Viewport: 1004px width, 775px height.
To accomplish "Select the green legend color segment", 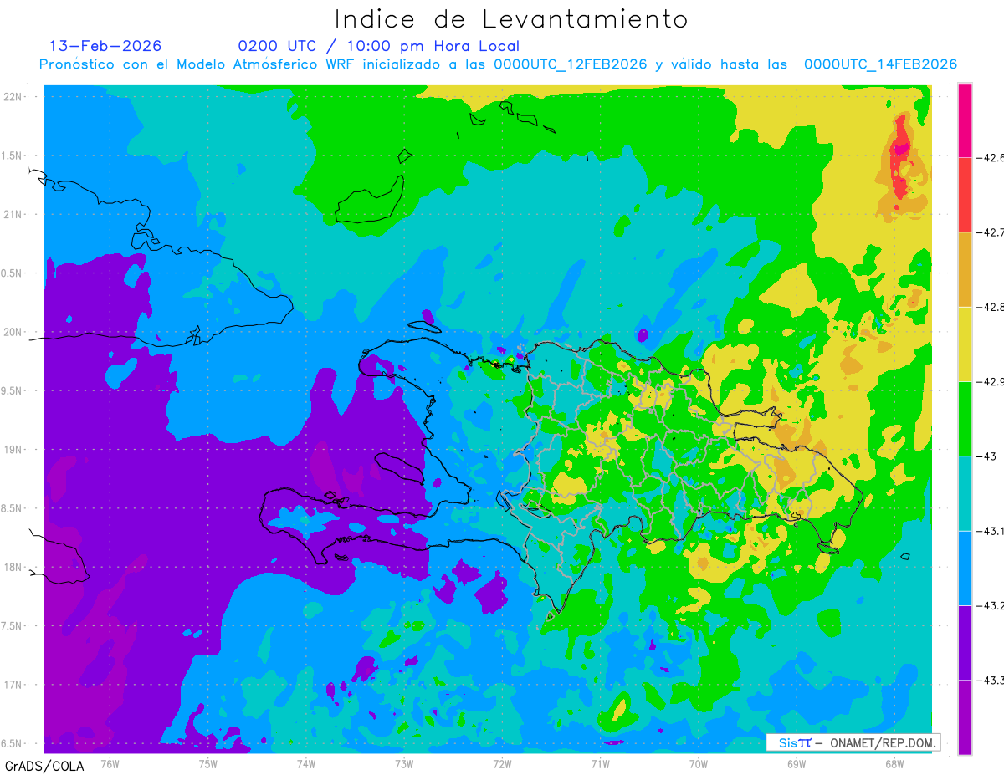I will (x=965, y=418).
